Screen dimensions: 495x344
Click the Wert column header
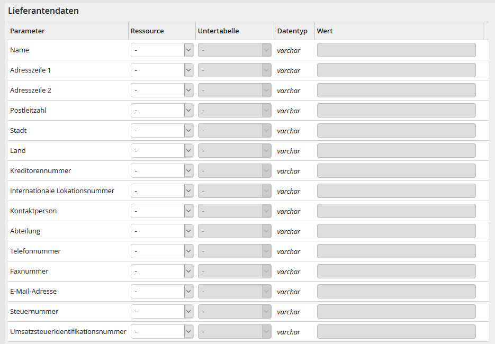tap(325, 31)
